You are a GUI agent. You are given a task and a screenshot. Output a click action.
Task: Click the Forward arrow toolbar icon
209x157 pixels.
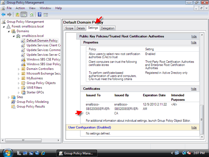[9, 14]
